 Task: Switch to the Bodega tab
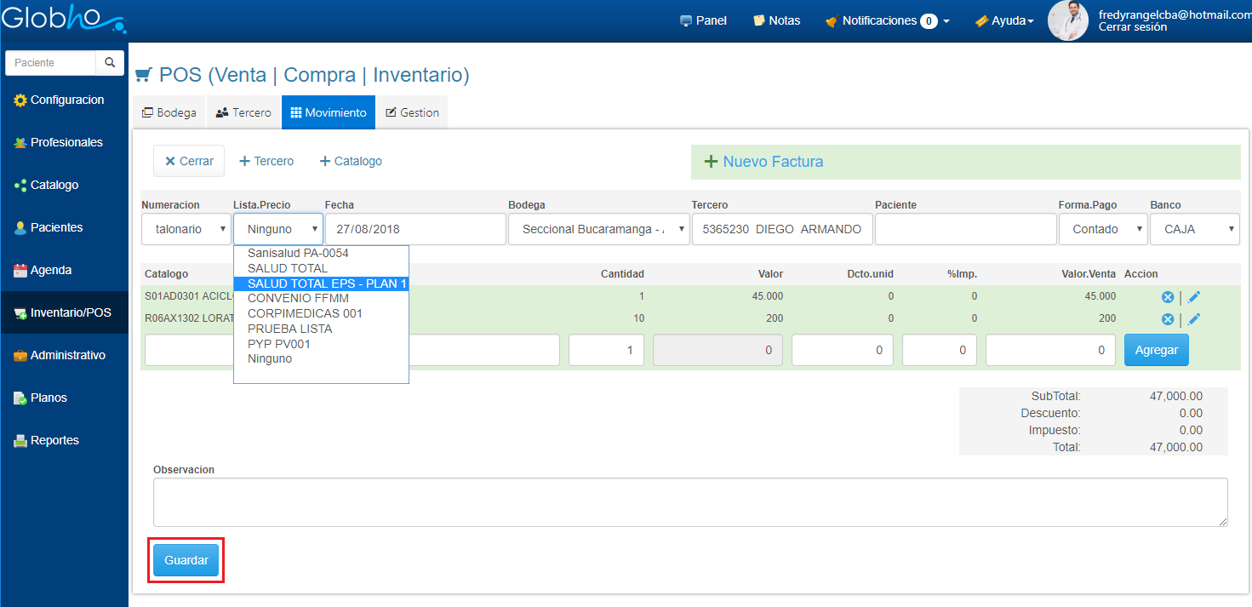[169, 112]
